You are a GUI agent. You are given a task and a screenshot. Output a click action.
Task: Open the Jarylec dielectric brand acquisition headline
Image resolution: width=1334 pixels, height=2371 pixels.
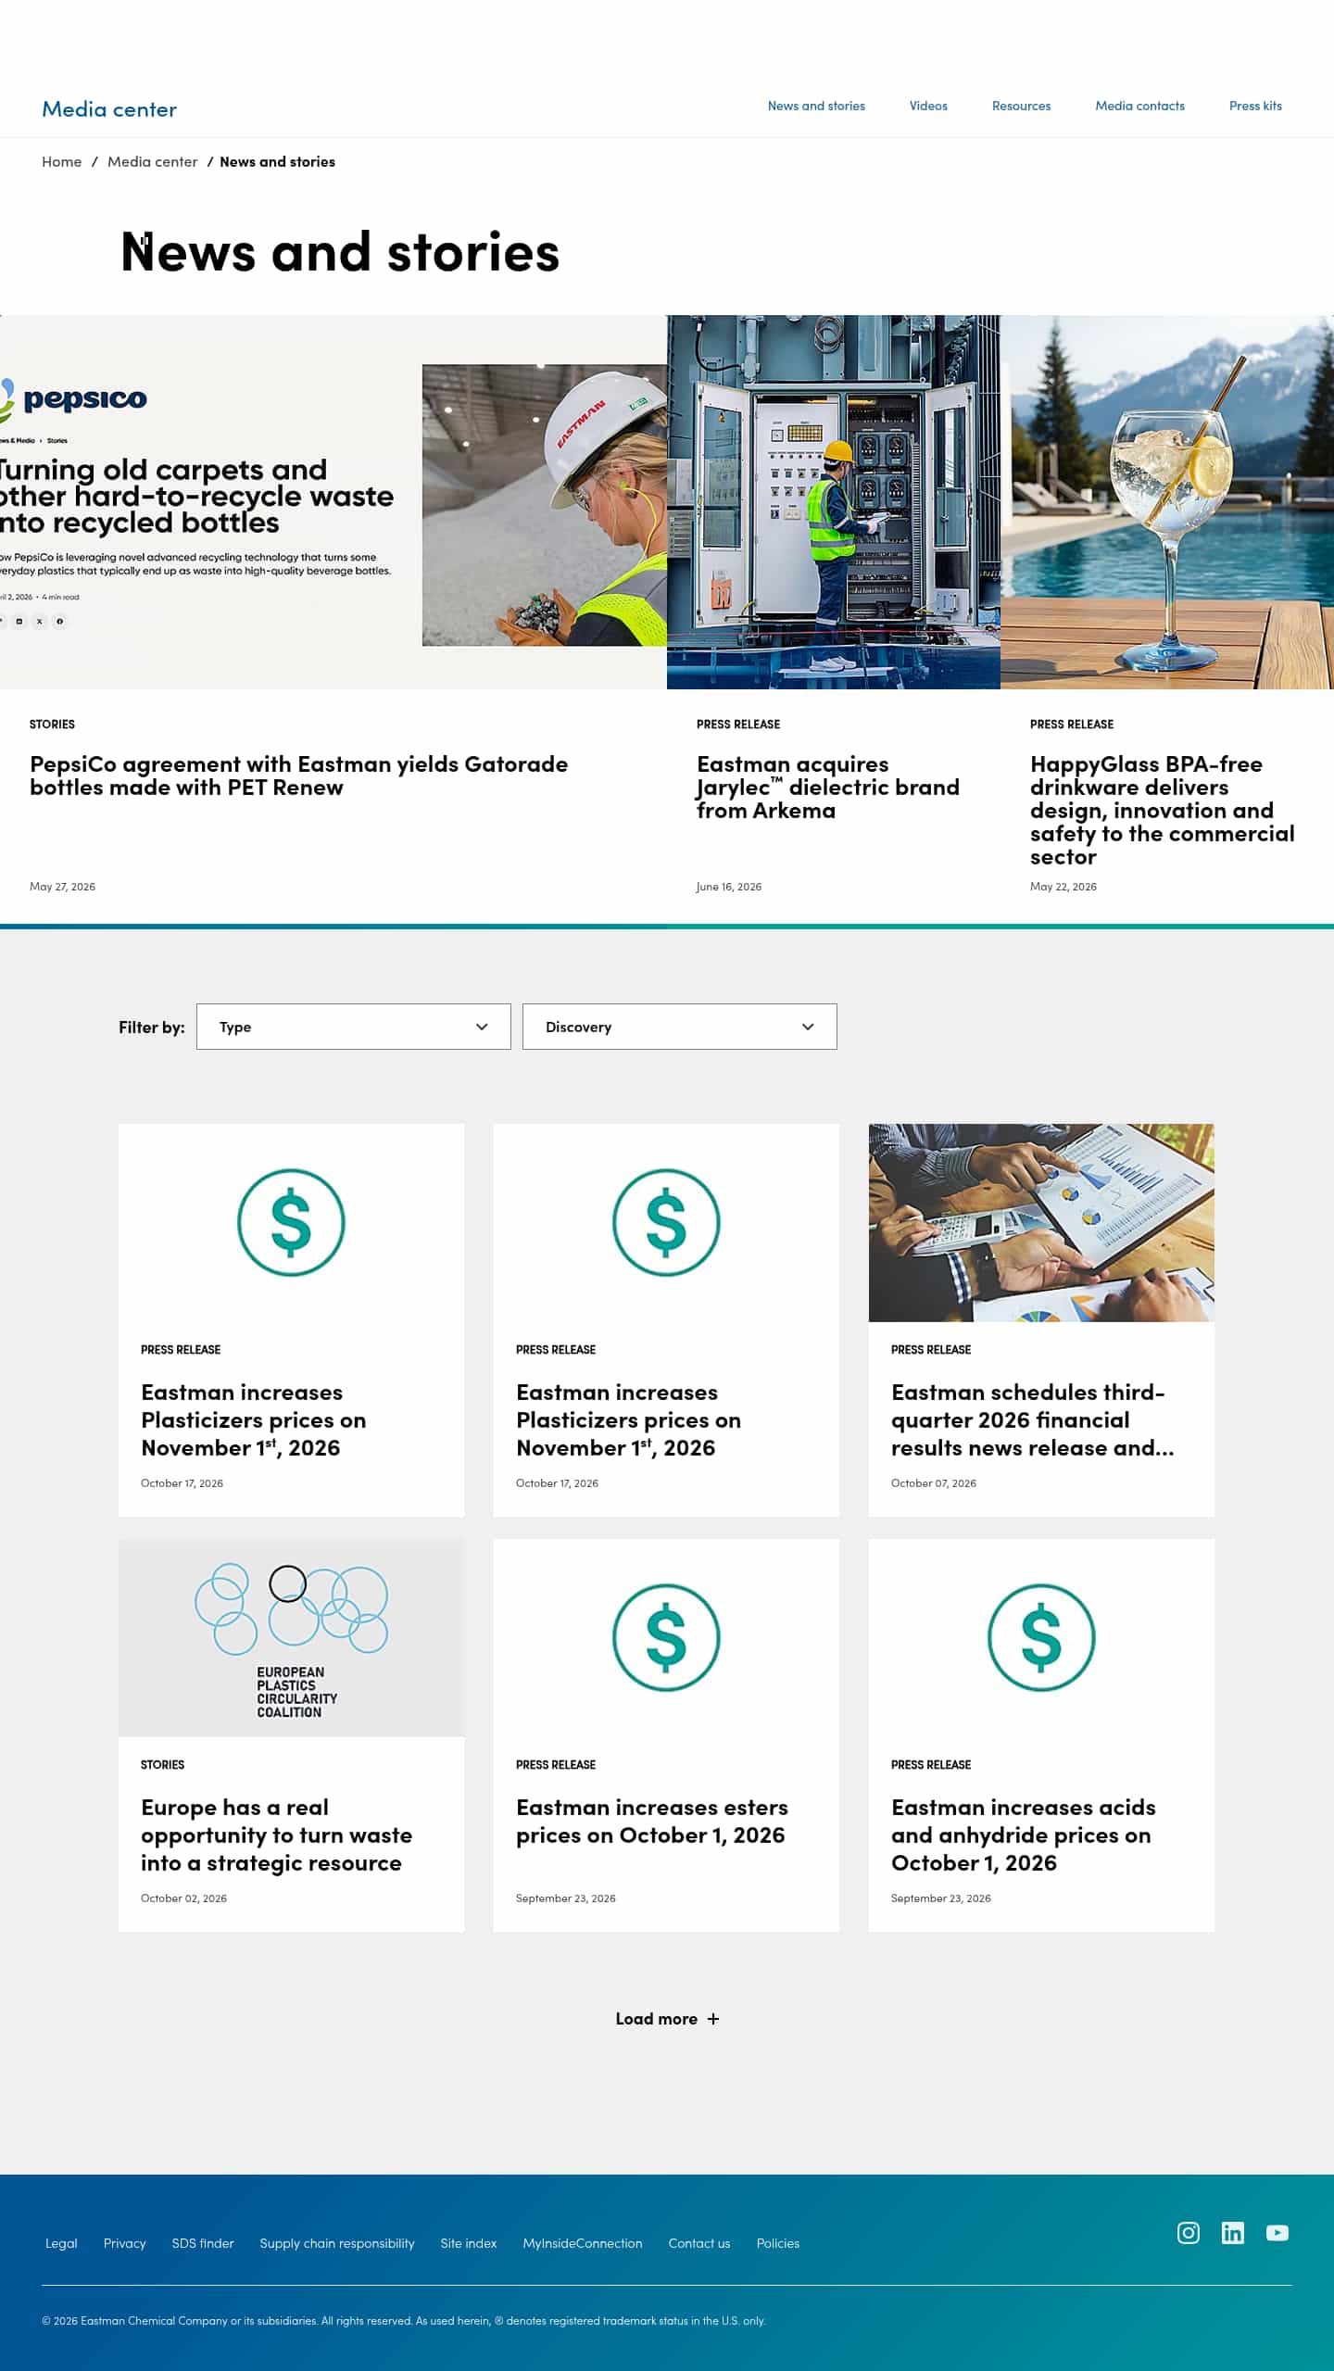828,787
